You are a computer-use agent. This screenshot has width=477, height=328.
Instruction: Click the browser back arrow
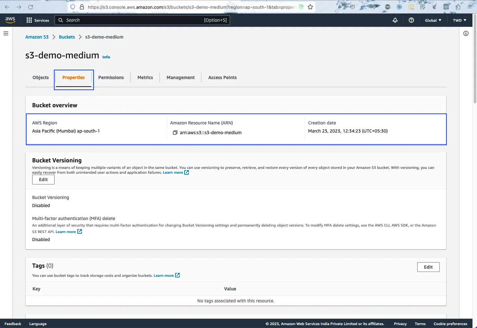[x=7, y=7]
